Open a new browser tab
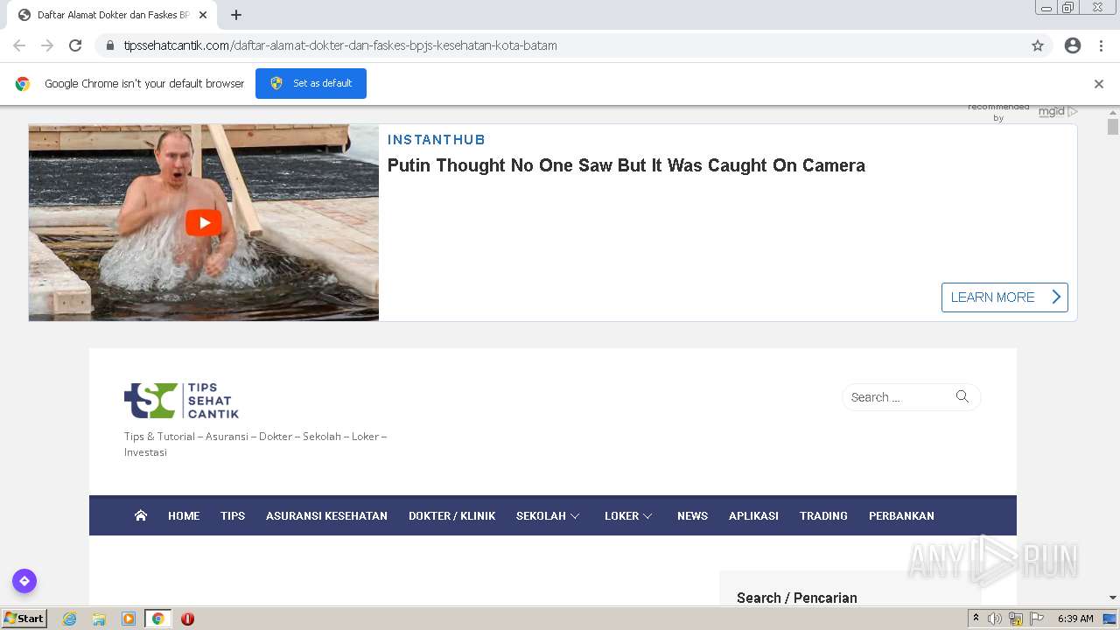The width and height of the screenshot is (1120, 630). point(236,15)
